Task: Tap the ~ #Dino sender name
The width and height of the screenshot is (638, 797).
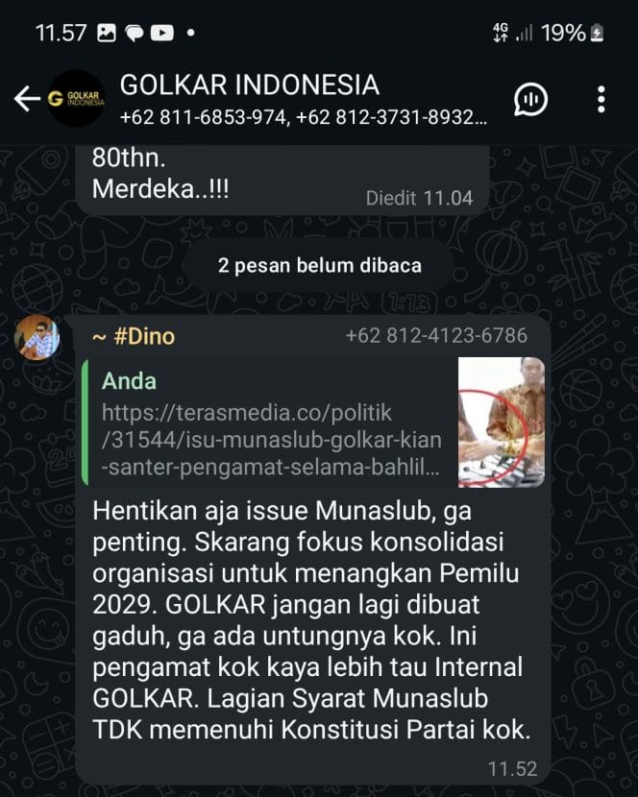Action: pos(134,336)
